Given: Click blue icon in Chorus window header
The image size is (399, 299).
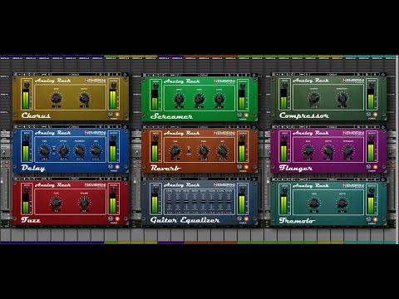Looking at the screenshot, I should [x=125, y=75].
